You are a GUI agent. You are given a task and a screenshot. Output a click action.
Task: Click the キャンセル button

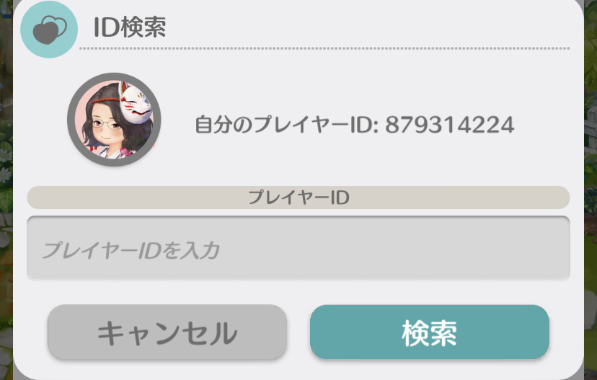click(x=167, y=332)
